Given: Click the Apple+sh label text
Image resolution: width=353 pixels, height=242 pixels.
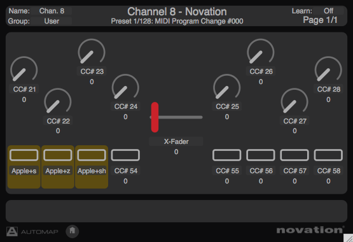Looking at the screenshot, I should coord(92,171).
